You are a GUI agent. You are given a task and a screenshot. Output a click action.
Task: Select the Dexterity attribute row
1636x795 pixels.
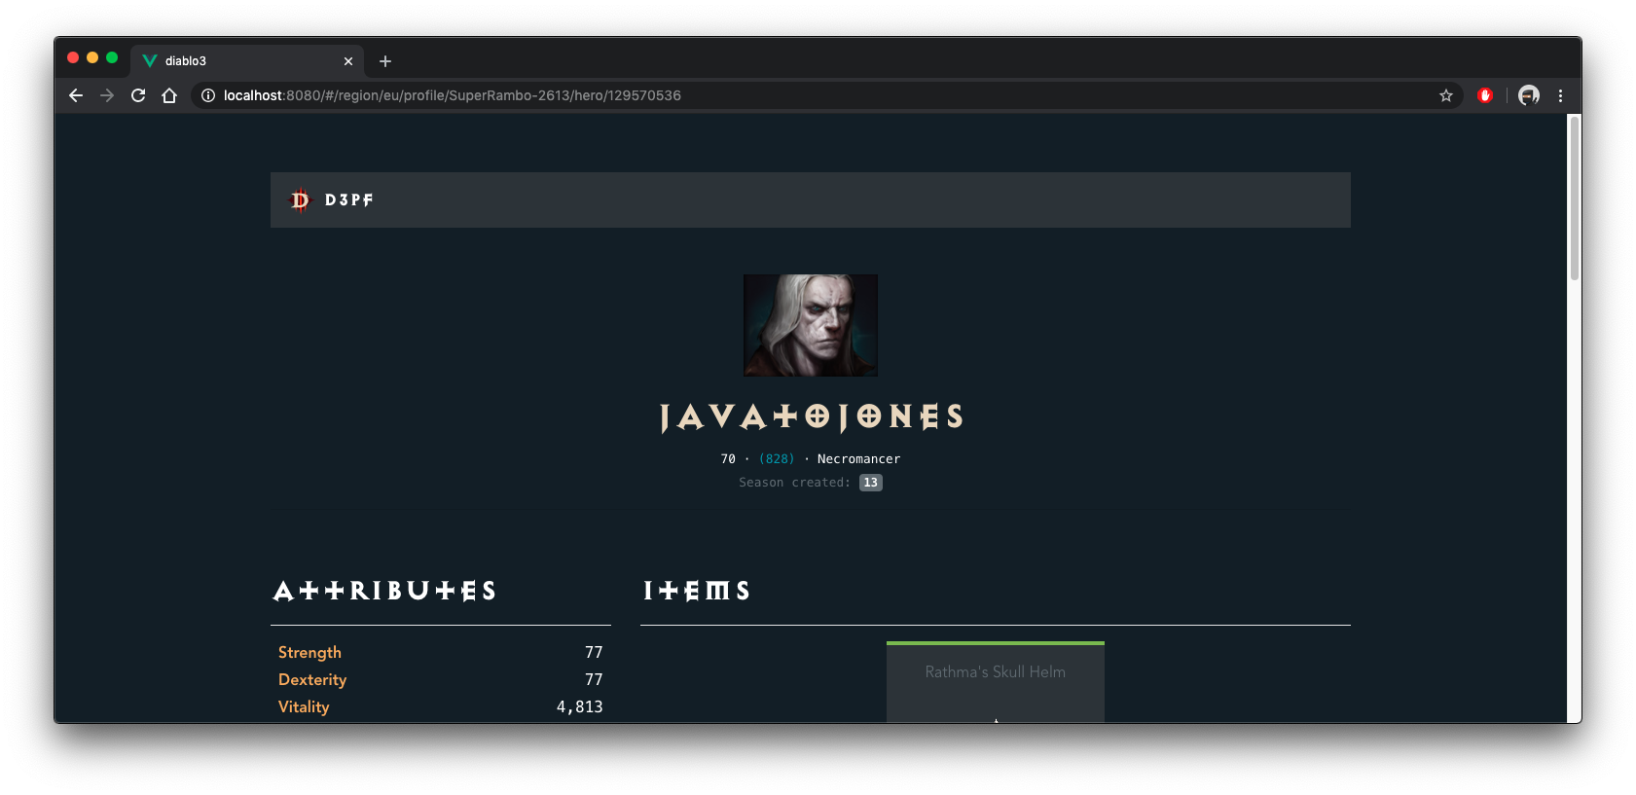[x=441, y=679]
